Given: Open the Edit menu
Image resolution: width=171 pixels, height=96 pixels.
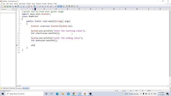Looking at the screenshot, I should (x=7, y=4).
